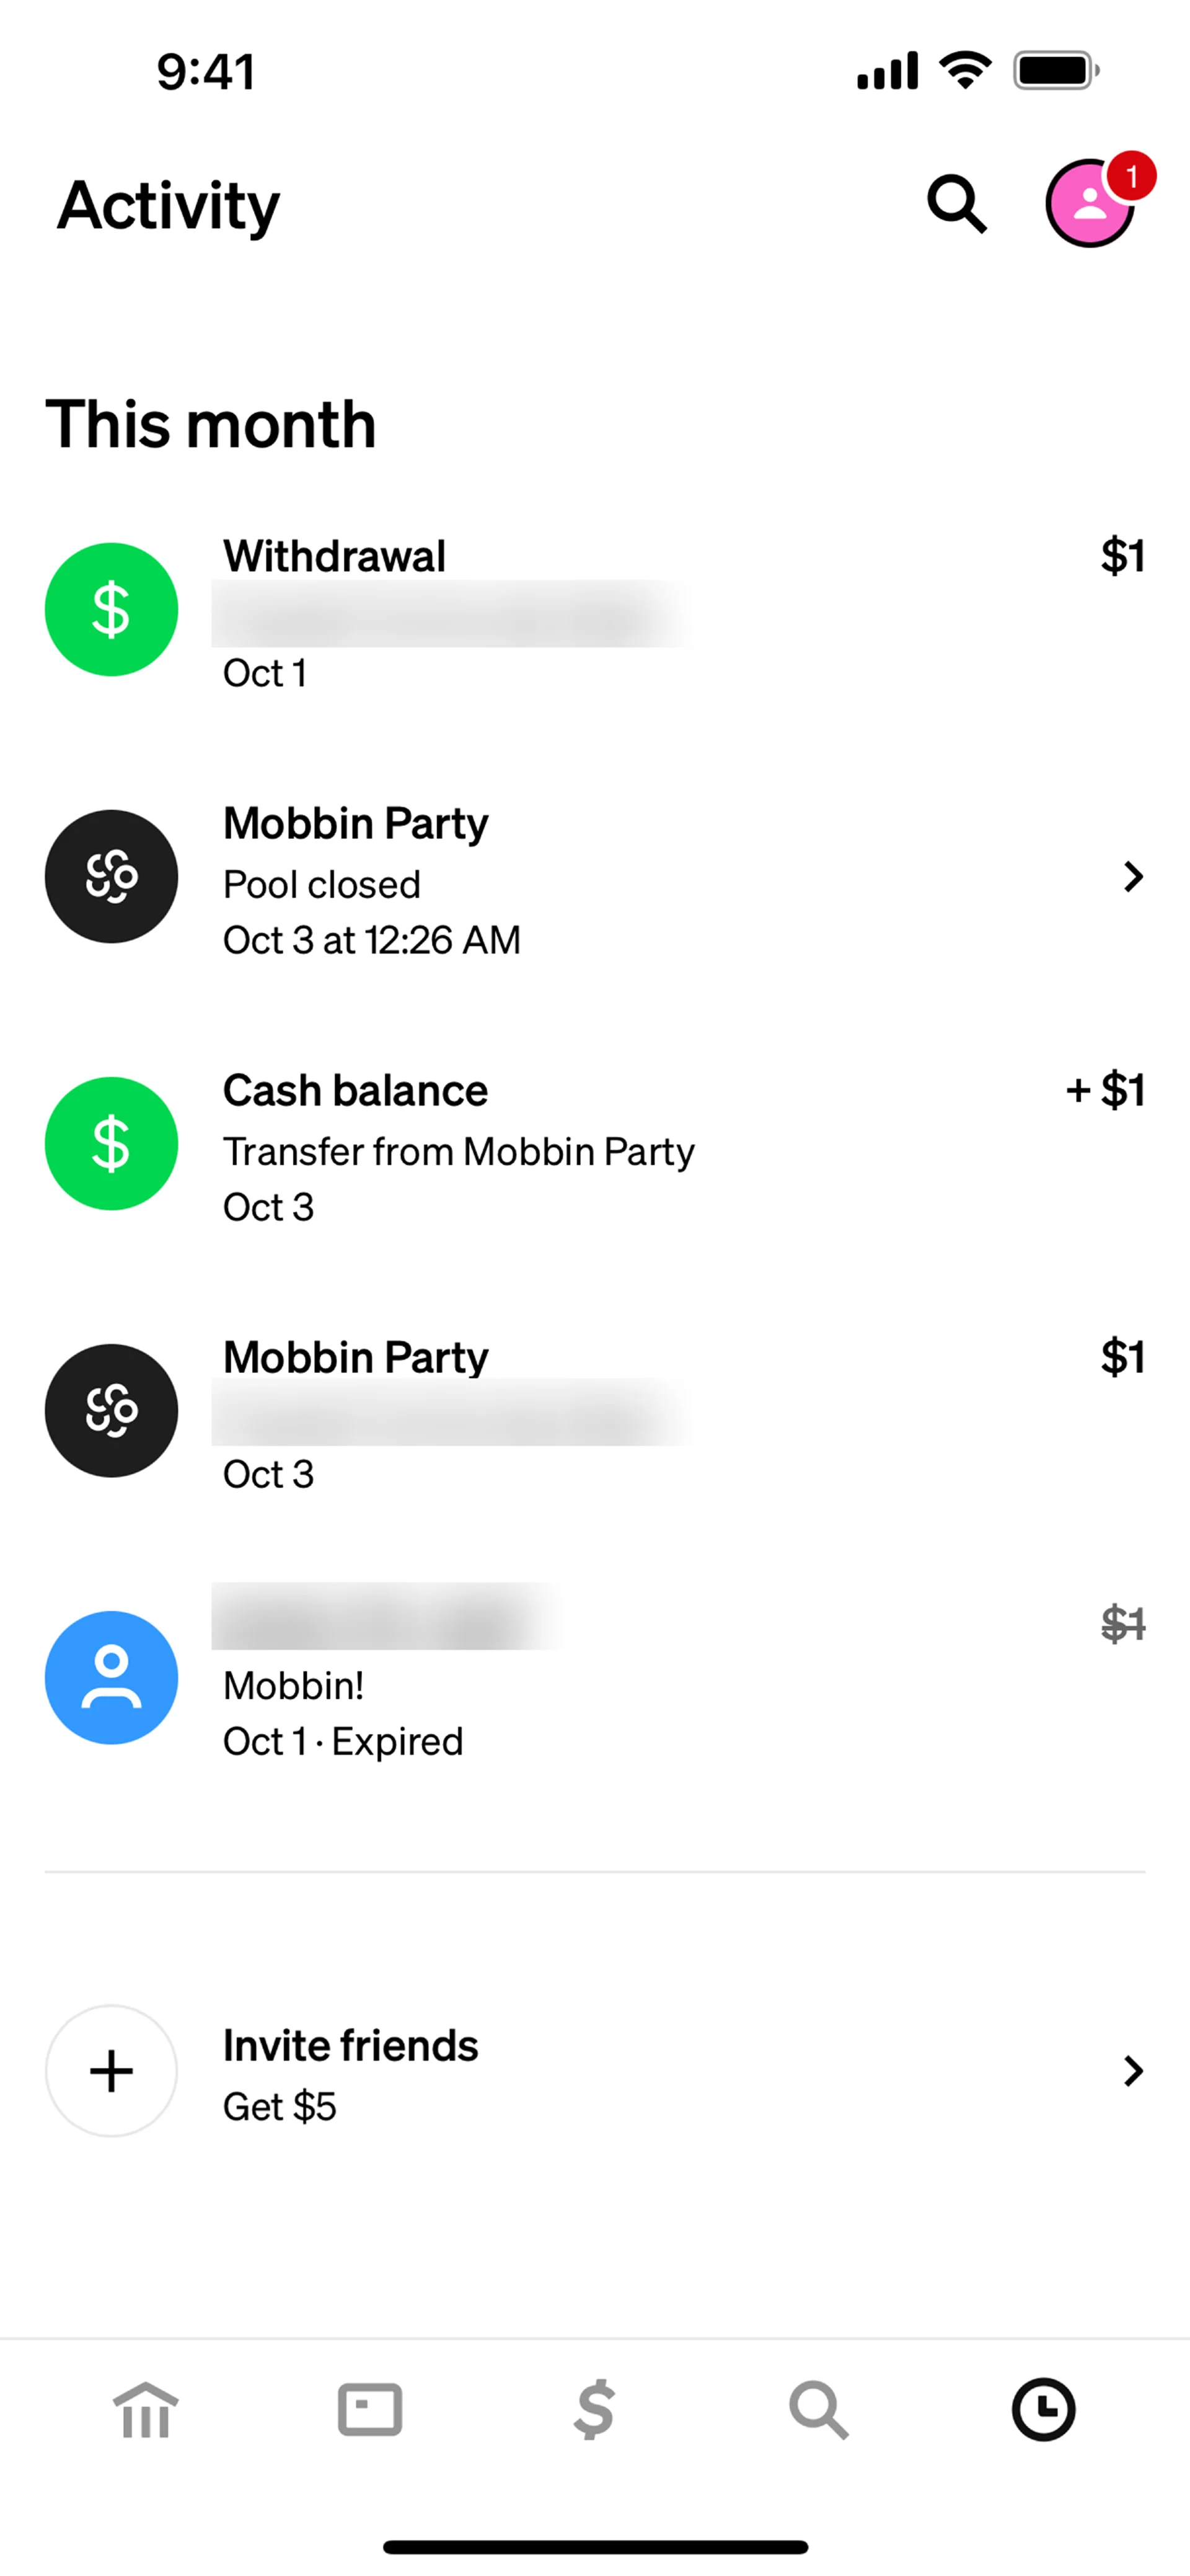This screenshot has height=2576, width=1190.
Task: Switch to the Cash Card tab
Action: coord(369,2410)
